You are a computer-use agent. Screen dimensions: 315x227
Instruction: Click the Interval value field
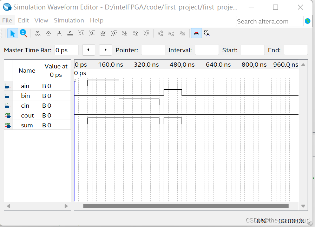tap(207, 50)
